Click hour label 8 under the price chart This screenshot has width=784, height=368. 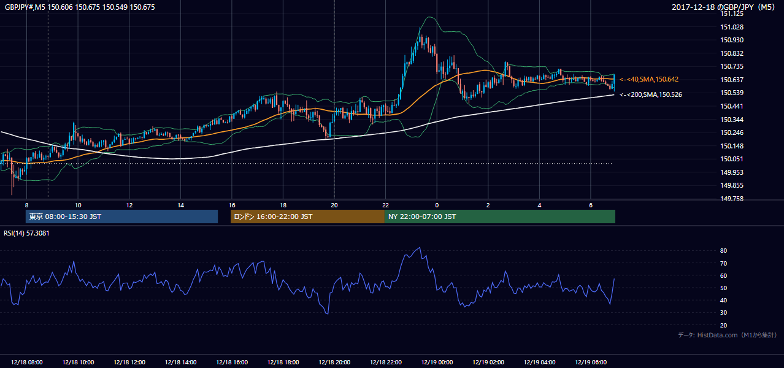[x=26, y=205]
